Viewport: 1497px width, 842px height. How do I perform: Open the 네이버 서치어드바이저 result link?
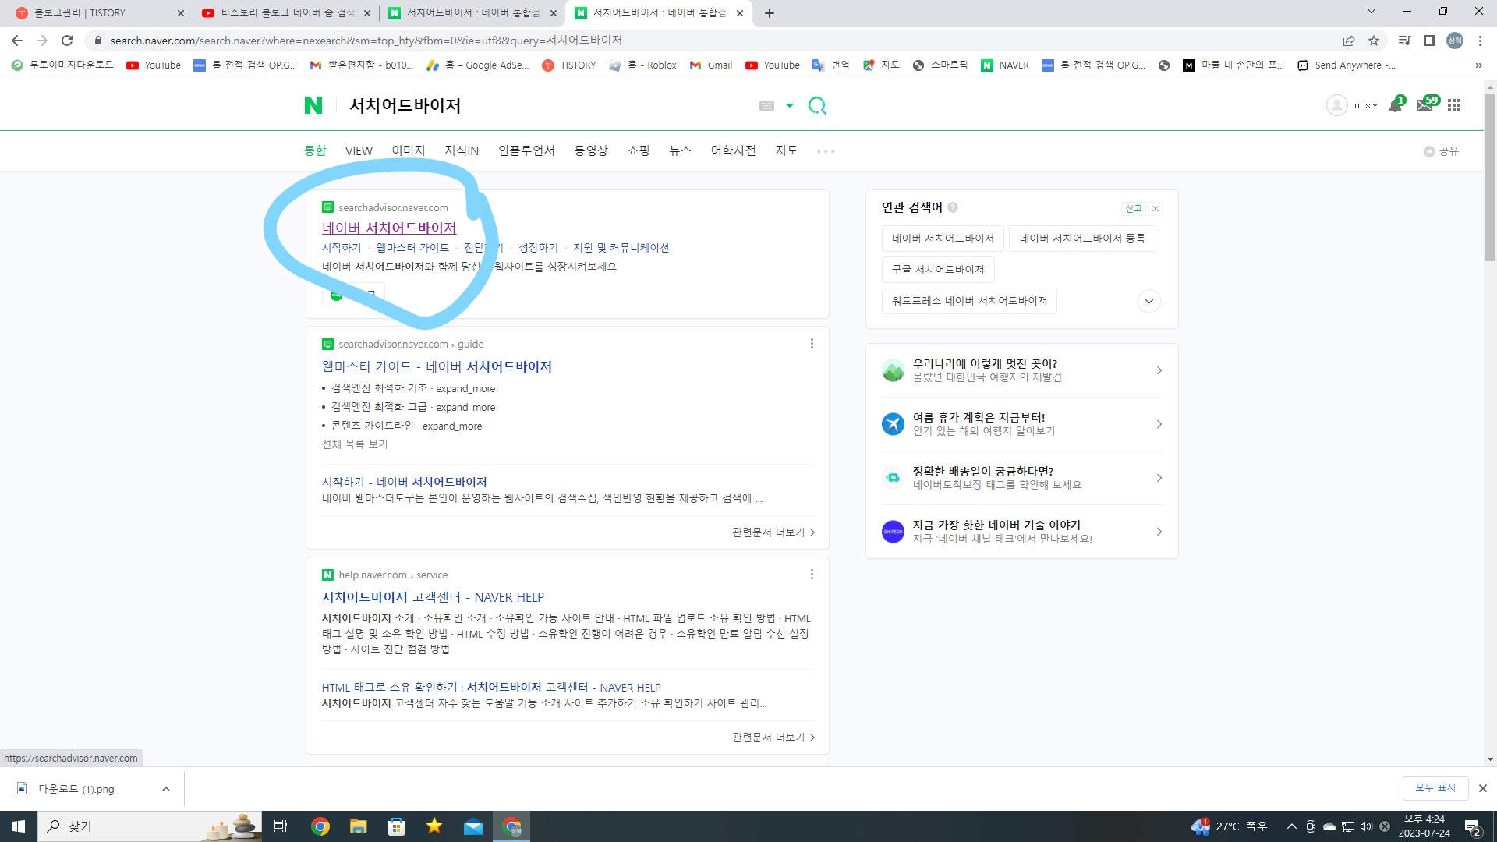389,228
